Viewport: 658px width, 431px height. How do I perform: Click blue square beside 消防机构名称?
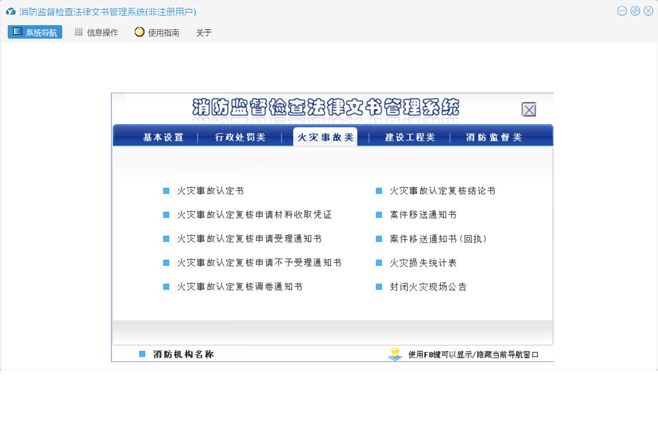pyautogui.click(x=142, y=354)
